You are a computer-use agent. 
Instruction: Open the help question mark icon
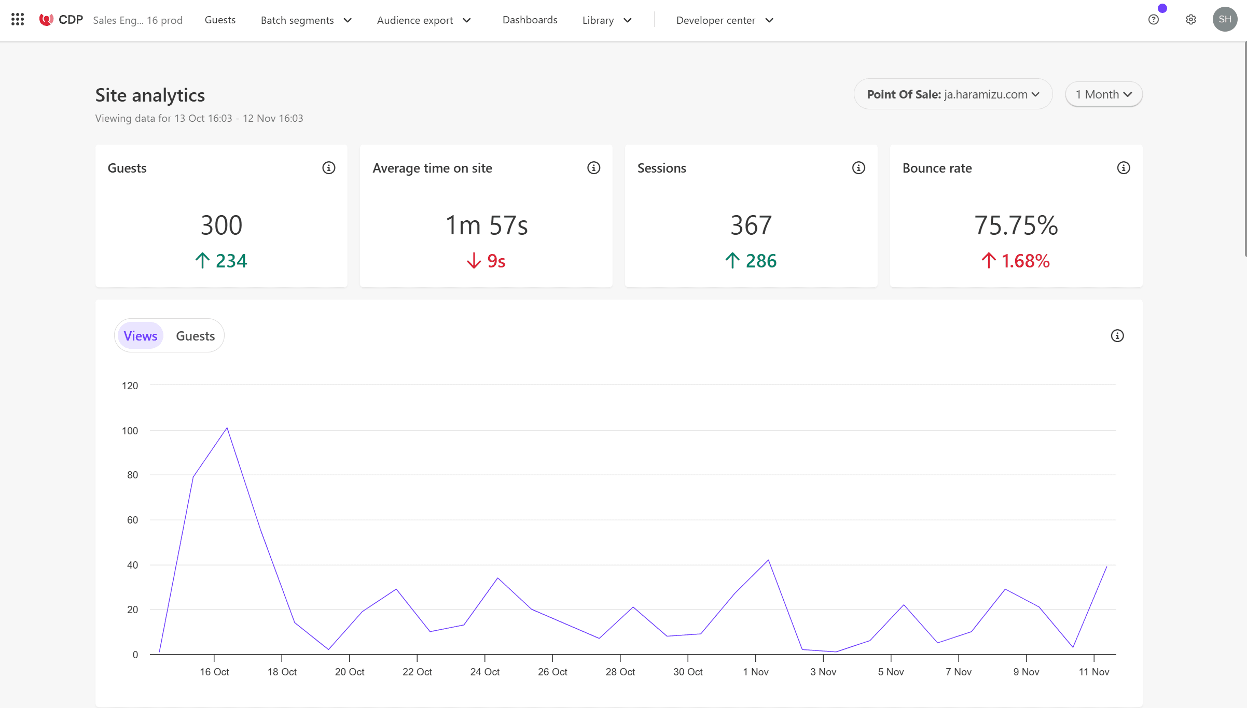[x=1153, y=20]
